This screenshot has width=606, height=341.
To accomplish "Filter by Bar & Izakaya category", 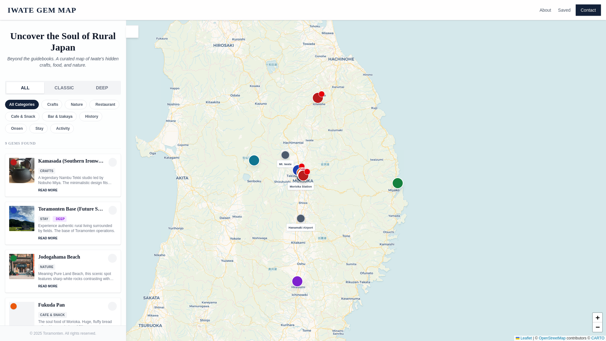I will (59, 117).
